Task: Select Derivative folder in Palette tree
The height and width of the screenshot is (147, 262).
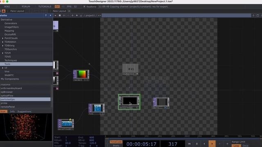Action: click(x=7, y=20)
